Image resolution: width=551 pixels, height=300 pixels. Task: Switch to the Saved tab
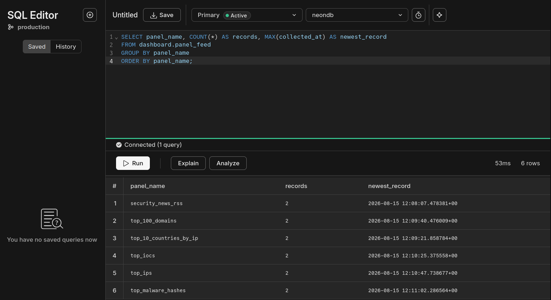[x=37, y=47]
